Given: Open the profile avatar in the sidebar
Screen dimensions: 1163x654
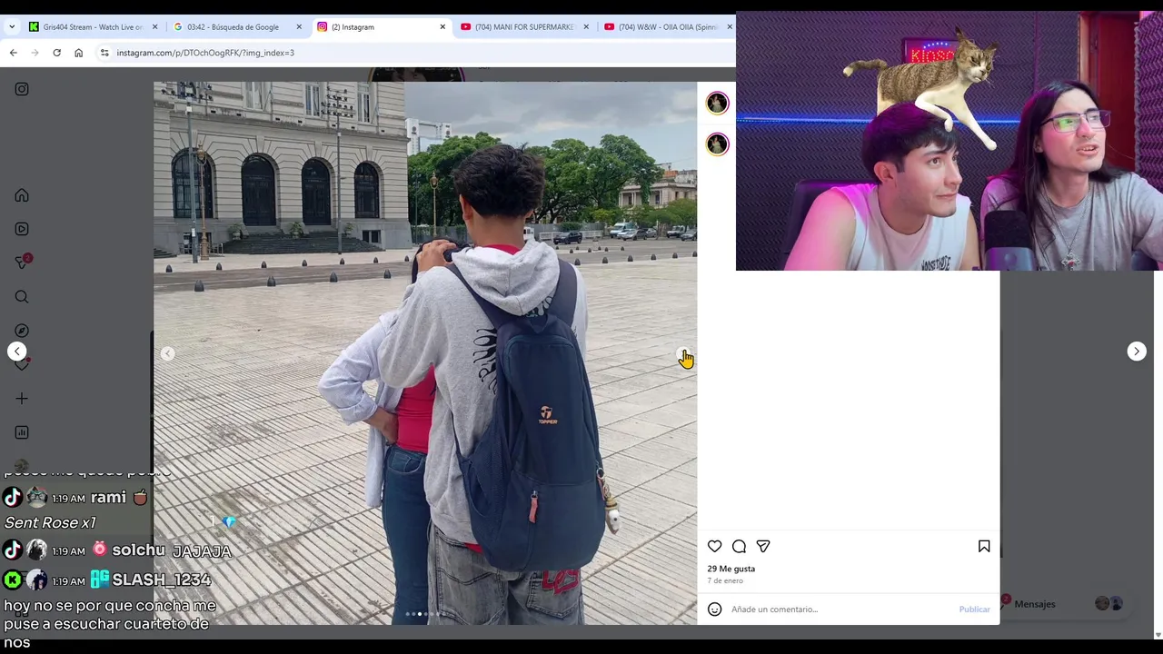Looking at the screenshot, I should pos(22,466).
